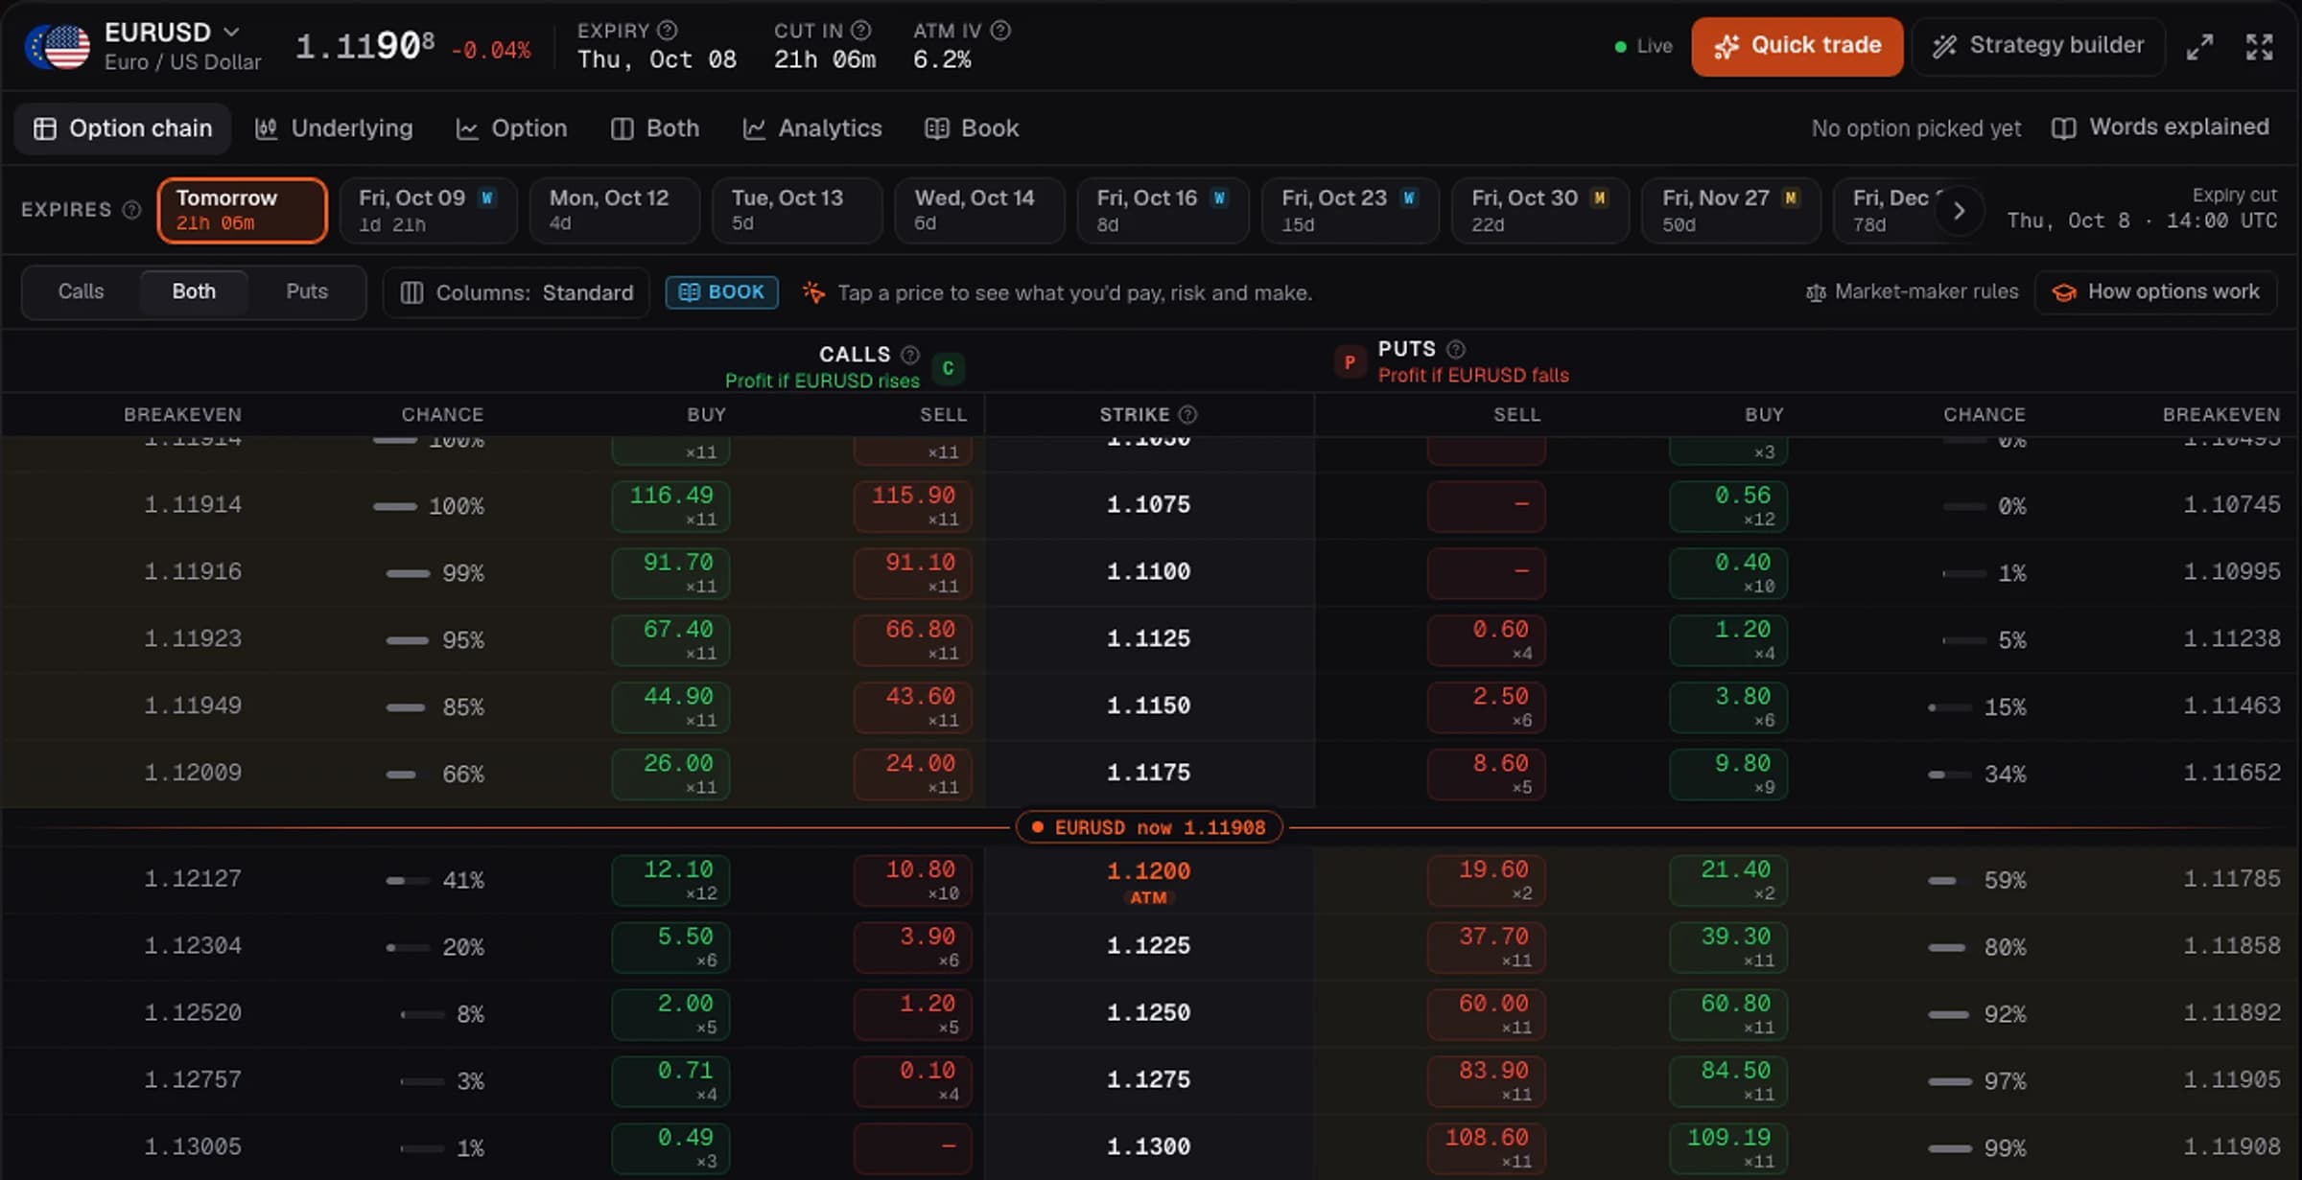Click the PUTS help question-mark icon
Image resolution: width=2302 pixels, height=1180 pixels.
(1455, 349)
